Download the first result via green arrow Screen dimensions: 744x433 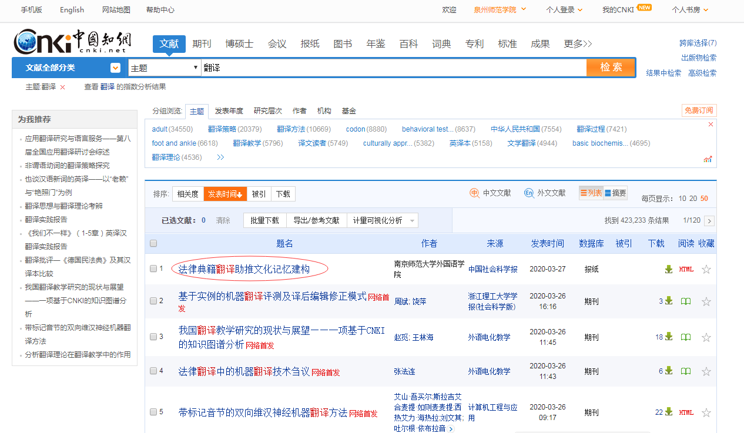[x=668, y=269]
